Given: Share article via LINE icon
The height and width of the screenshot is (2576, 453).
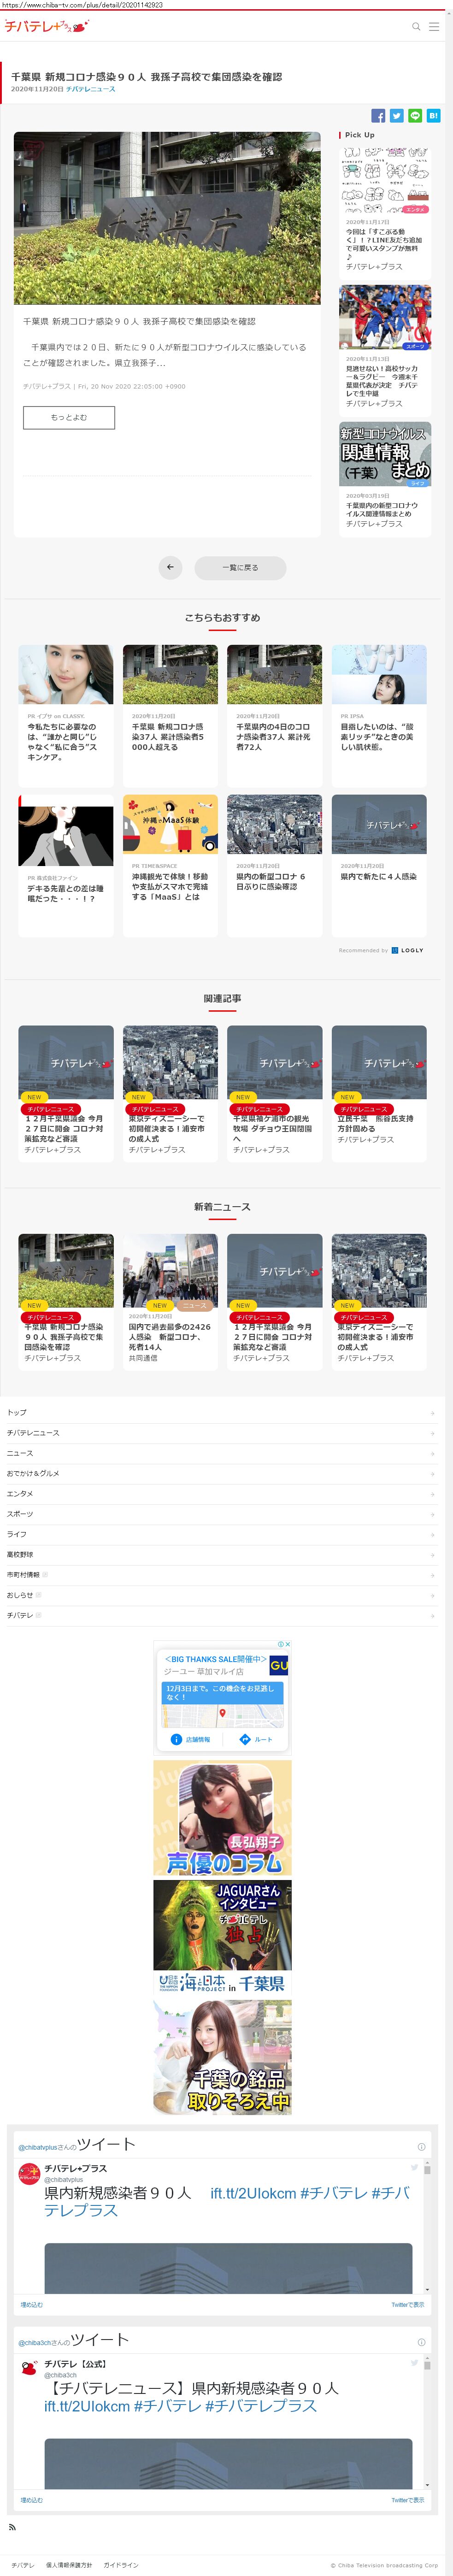Looking at the screenshot, I should click(x=415, y=116).
